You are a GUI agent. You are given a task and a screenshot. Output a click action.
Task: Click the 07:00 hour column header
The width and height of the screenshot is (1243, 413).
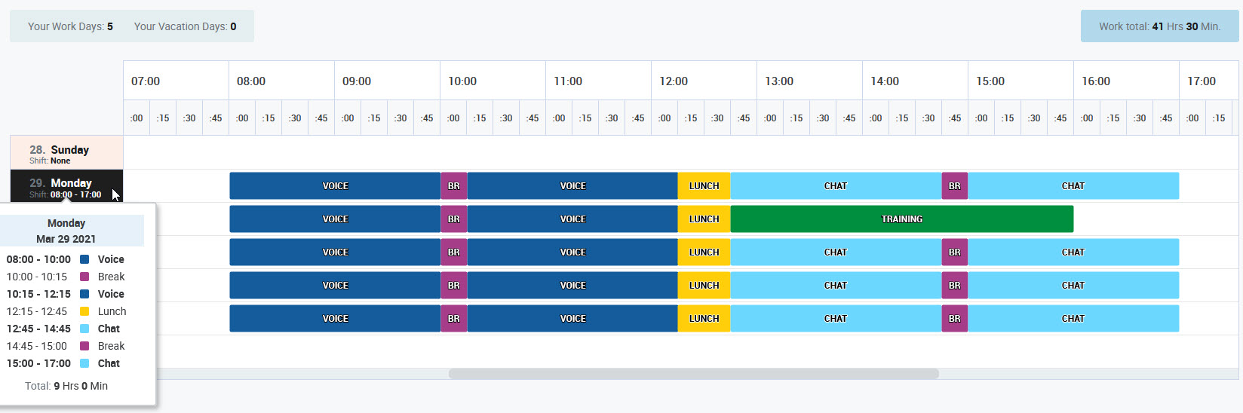click(x=146, y=81)
